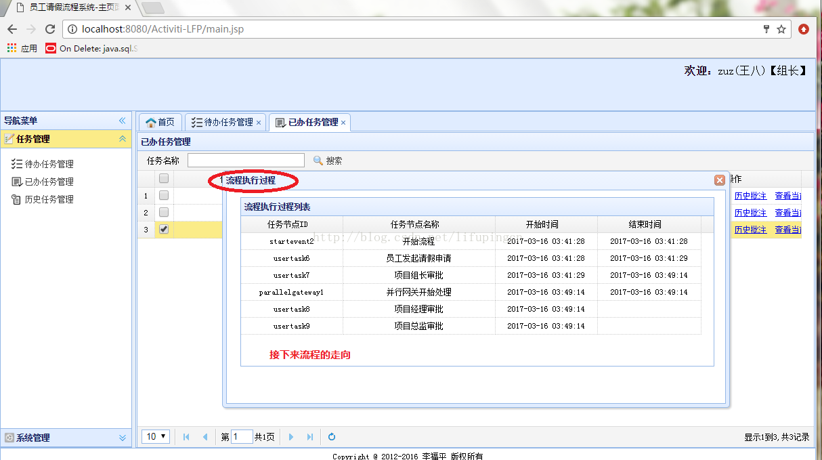
Task: Click the 并行网关开始处理 cell
Action: (419, 292)
